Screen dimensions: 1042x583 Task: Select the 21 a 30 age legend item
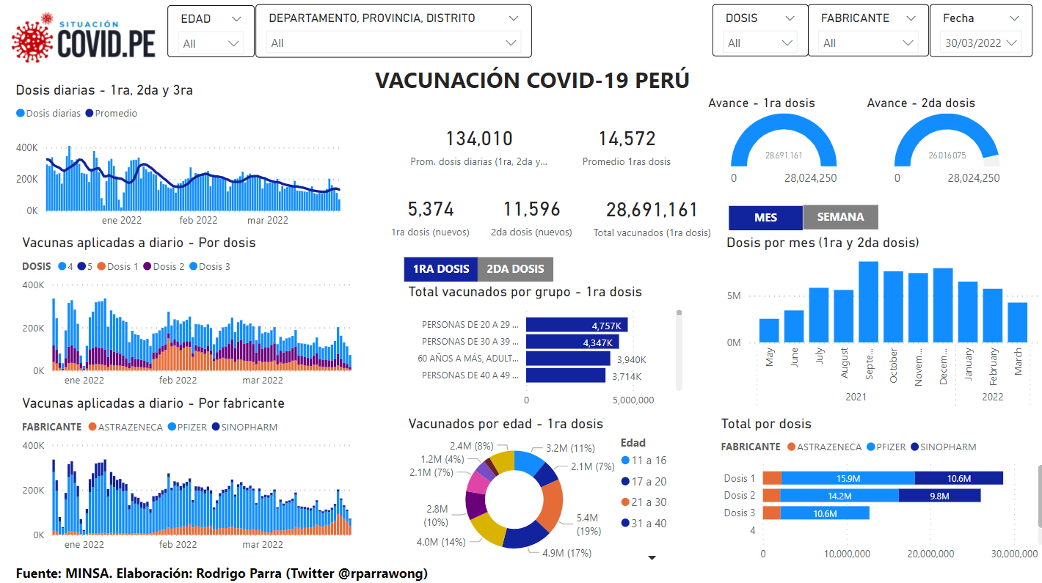(644, 502)
